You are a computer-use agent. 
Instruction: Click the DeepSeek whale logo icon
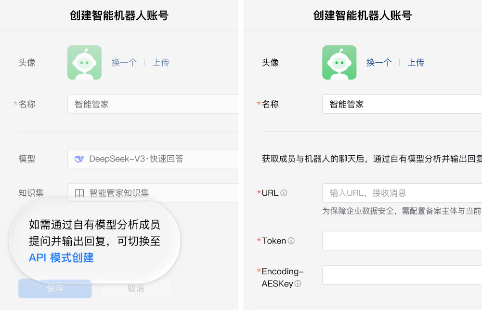79,159
